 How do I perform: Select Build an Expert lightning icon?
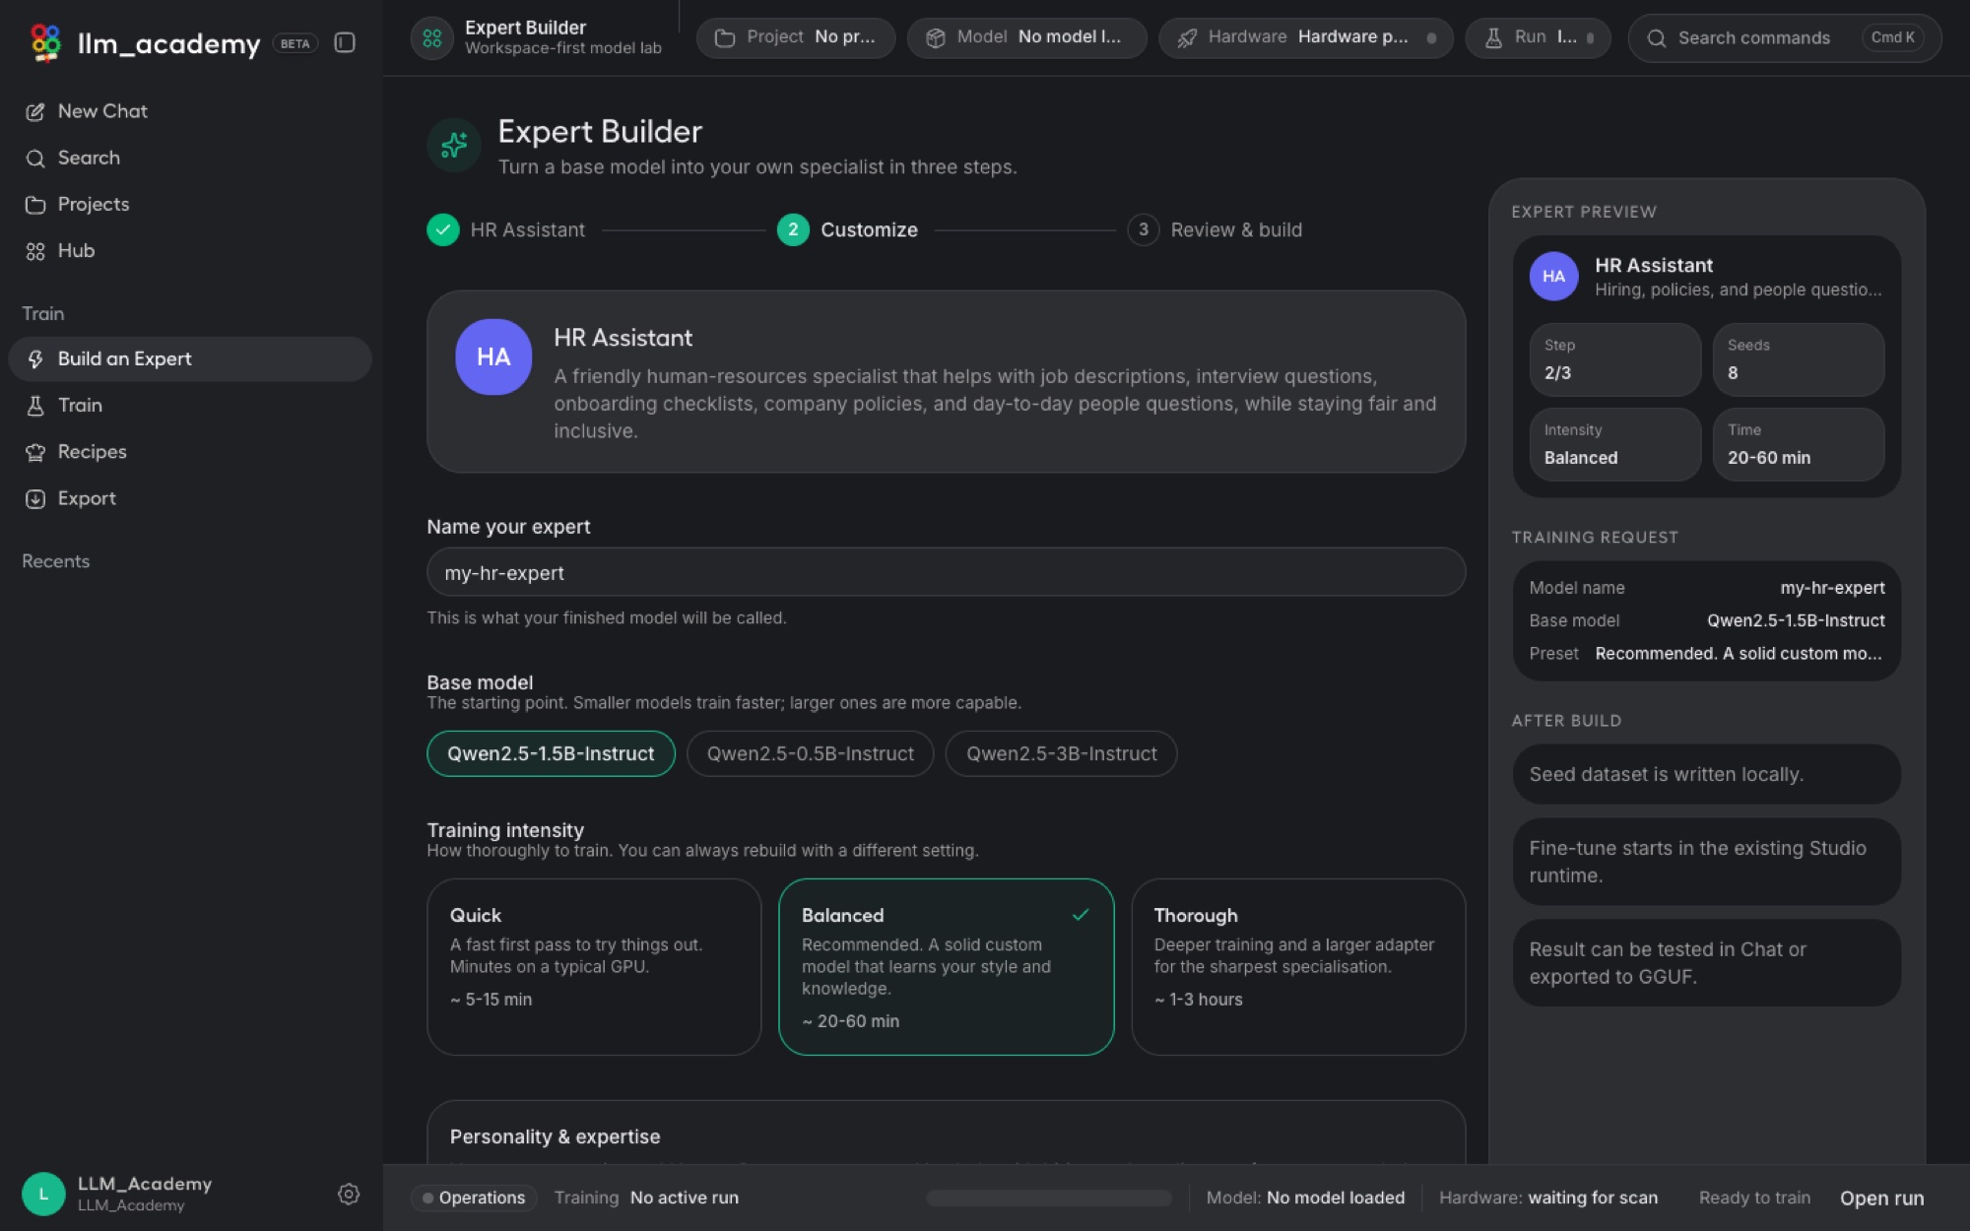[x=35, y=359]
